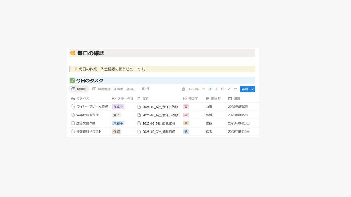Viewport: 351px width, 197px height.
Task: Click the page icon next to 2025-08_B社_広告運用
Action: coord(139,123)
